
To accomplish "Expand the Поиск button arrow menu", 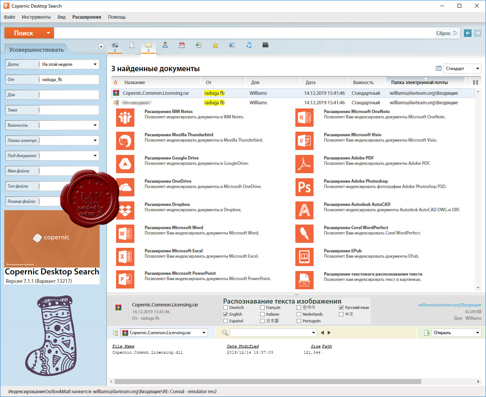I will click(48, 33).
